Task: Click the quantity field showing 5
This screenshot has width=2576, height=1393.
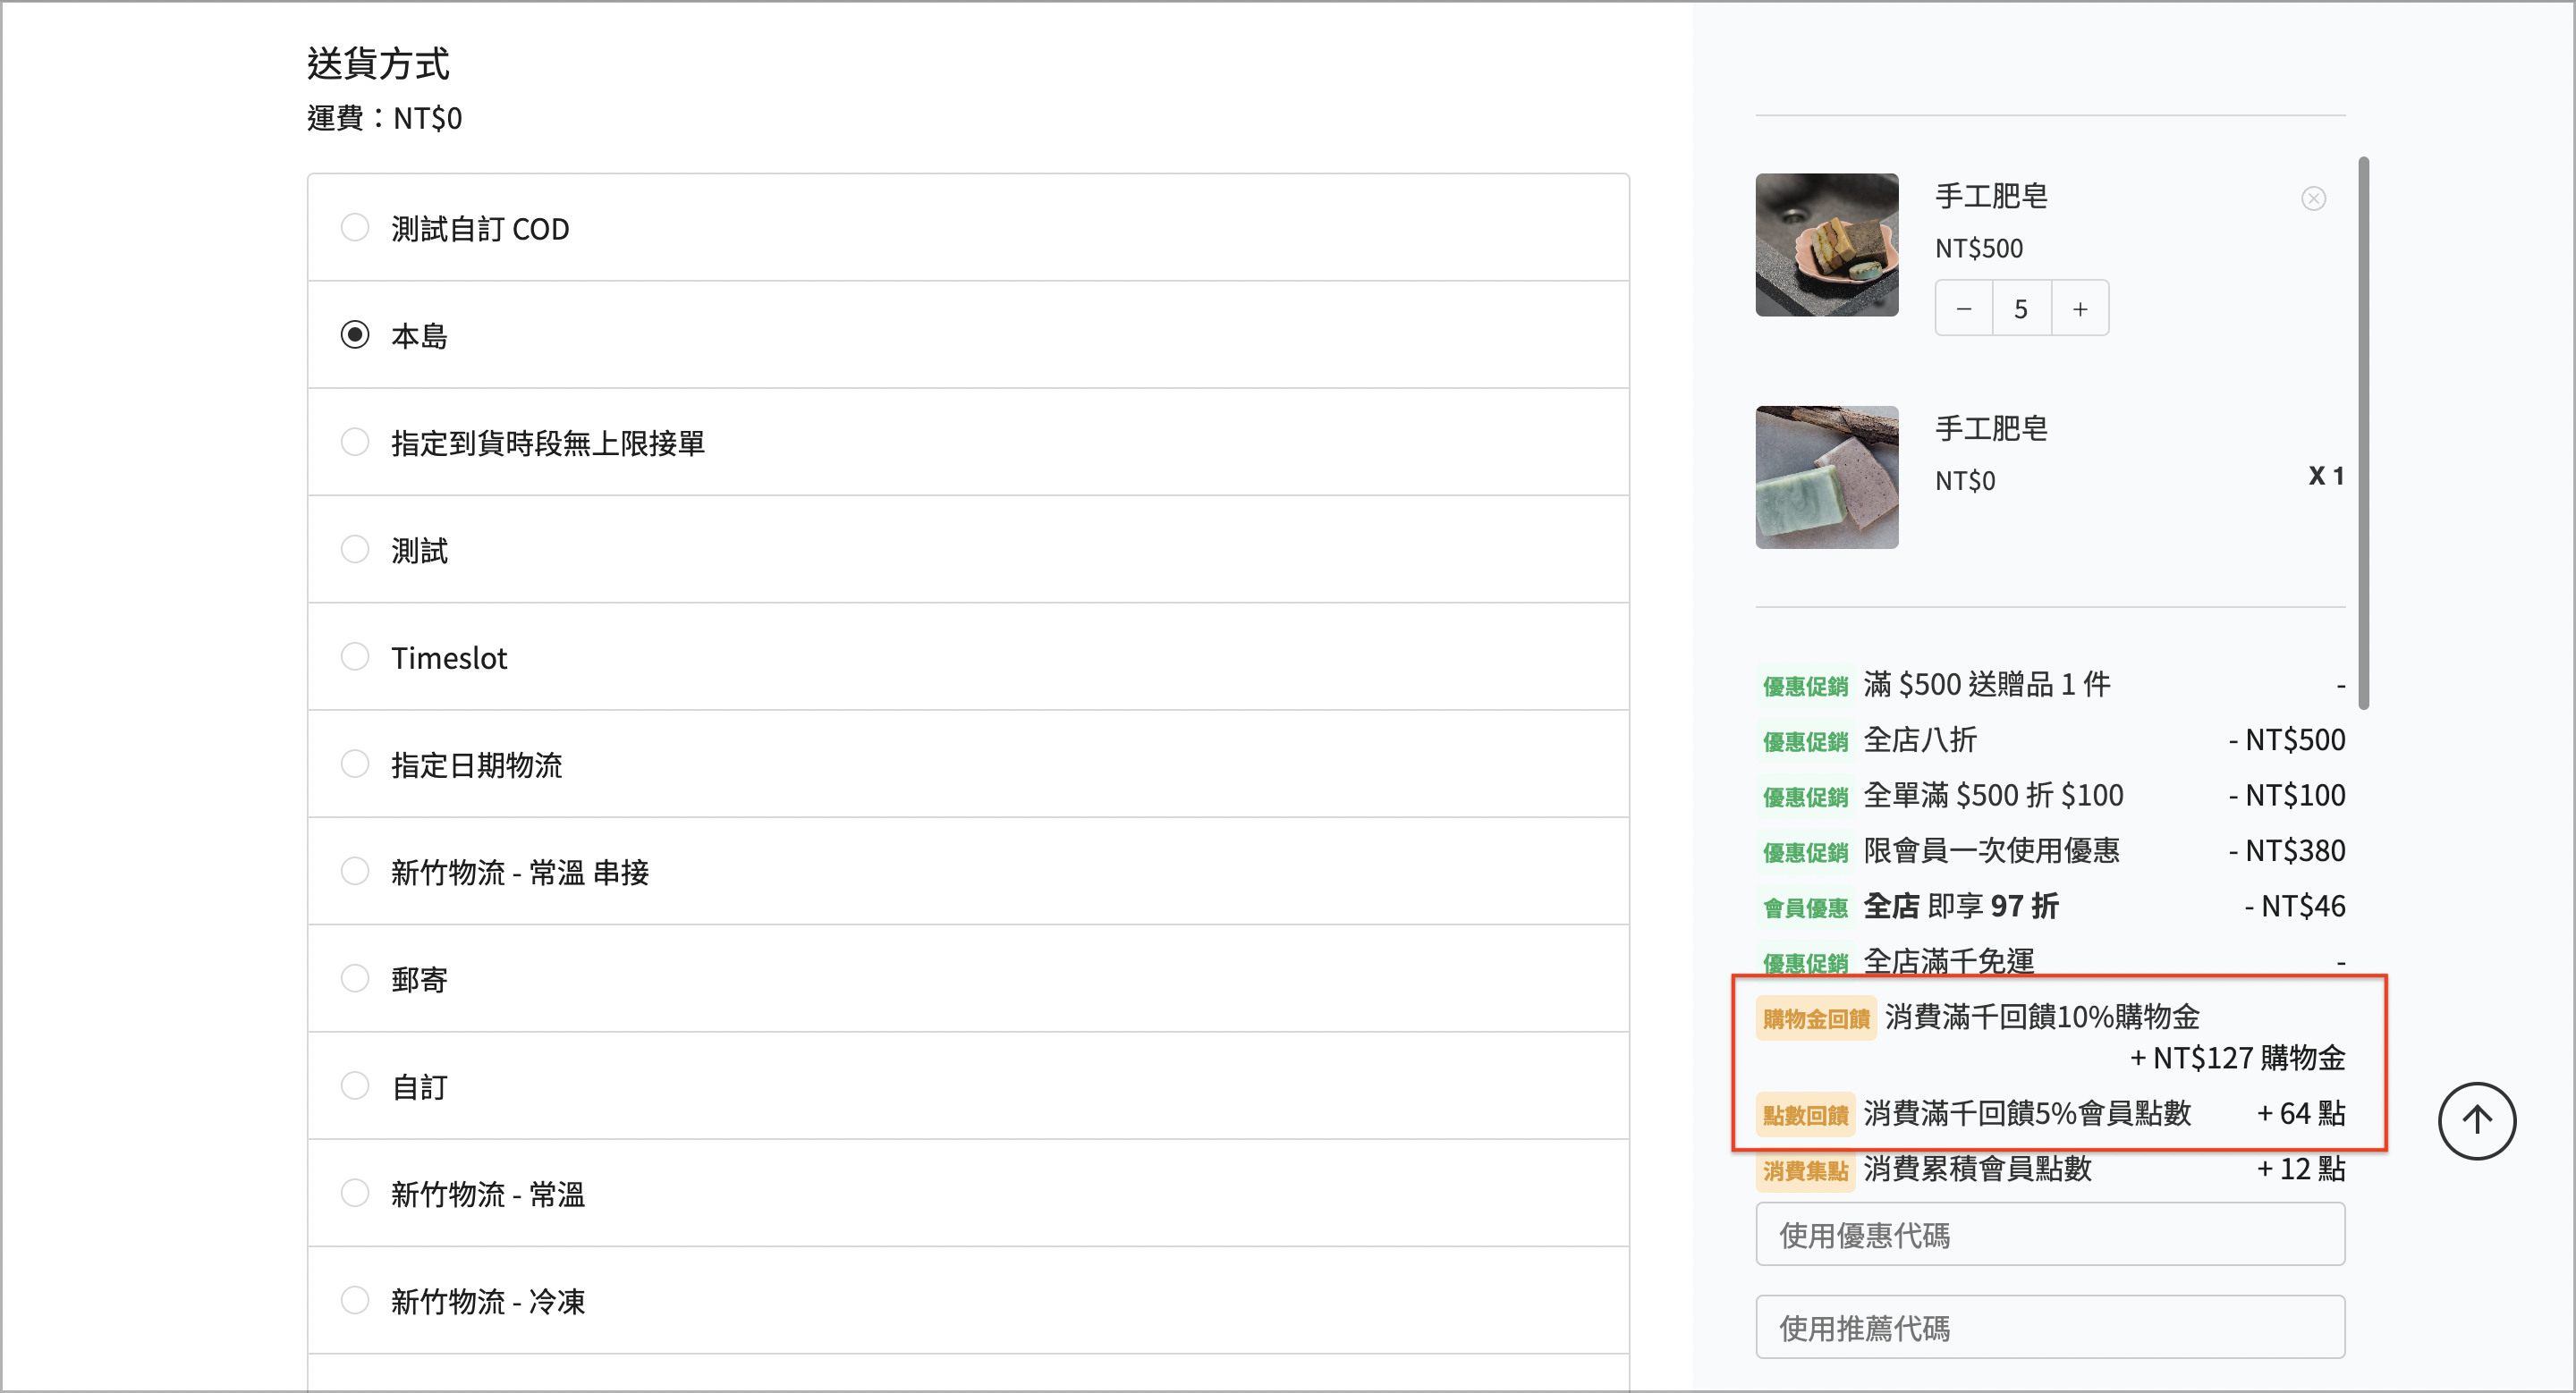Action: coord(2022,308)
